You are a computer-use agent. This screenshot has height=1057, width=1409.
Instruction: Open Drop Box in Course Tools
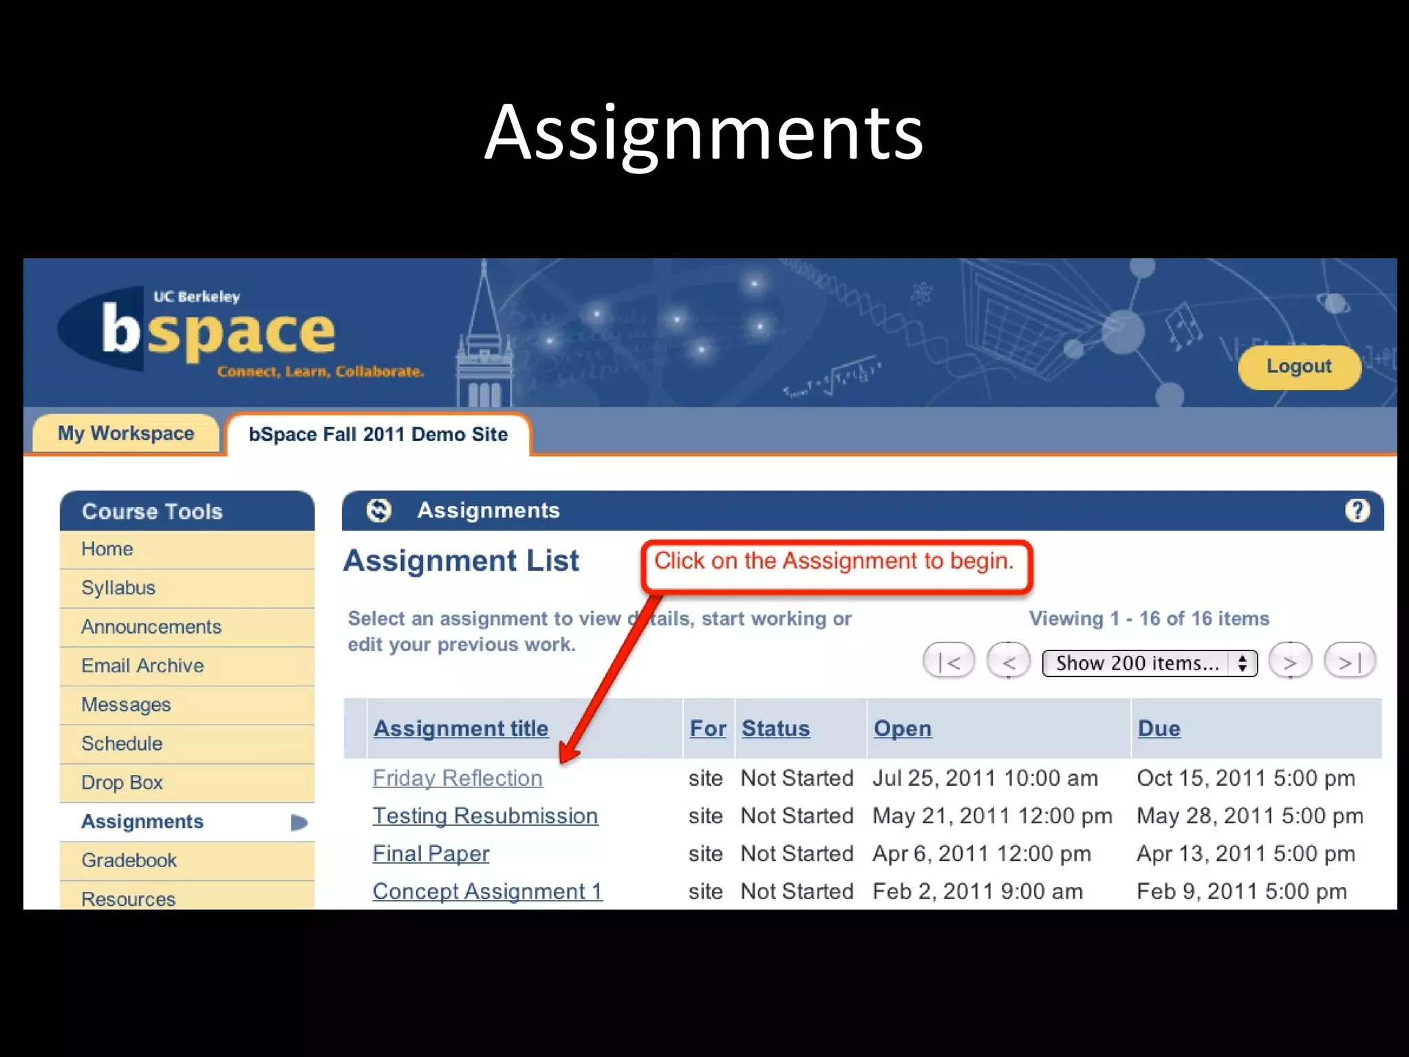coord(187,782)
